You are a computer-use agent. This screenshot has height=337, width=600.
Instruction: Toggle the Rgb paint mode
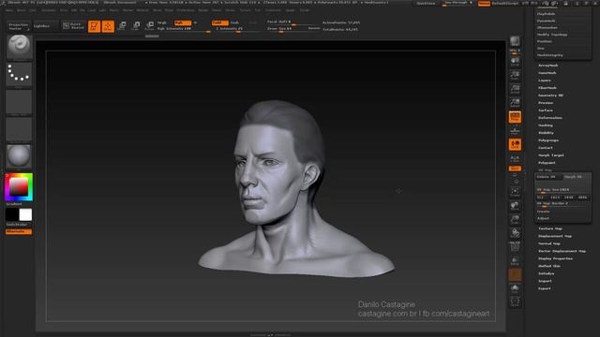(182, 22)
